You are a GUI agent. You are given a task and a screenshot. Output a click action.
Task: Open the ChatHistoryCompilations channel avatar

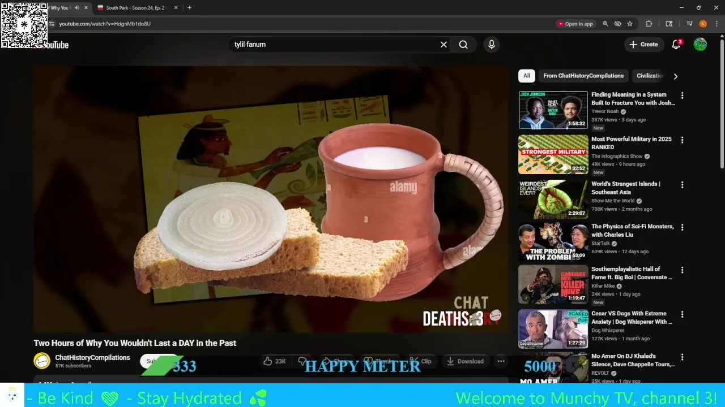pyautogui.click(x=42, y=361)
